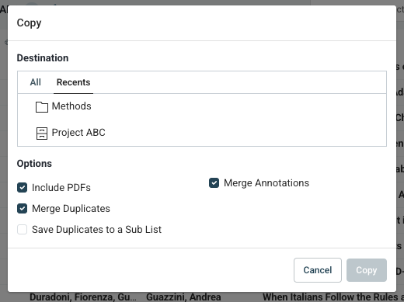The width and height of the screenshot is (404, 302).
Task: Switch to the All destination tab
Action: tap(36, 82)
